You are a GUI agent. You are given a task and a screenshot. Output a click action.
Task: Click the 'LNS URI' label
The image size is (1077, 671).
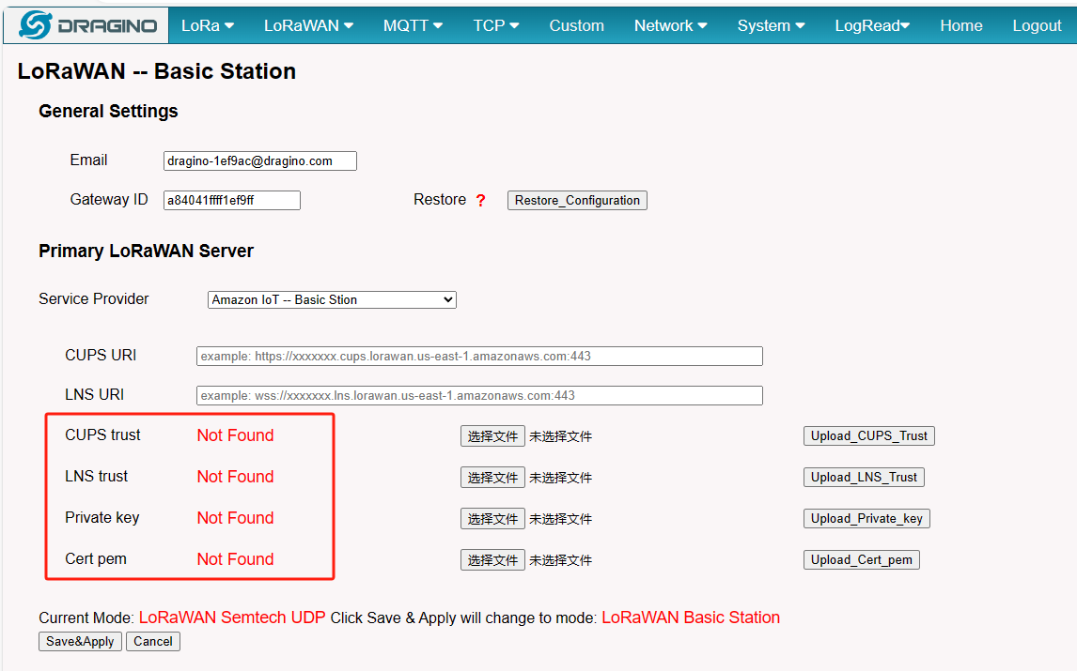(94, 394)
